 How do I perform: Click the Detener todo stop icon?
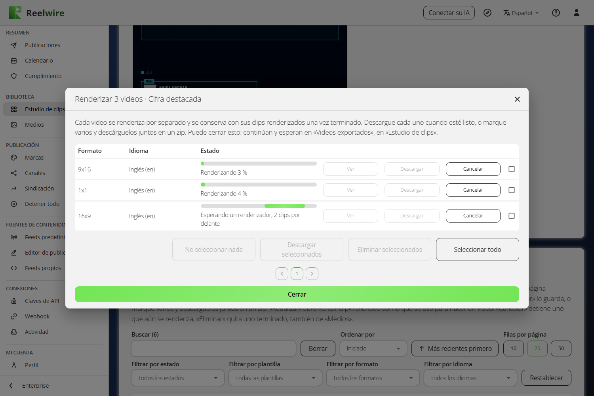(x=14, y=204)
